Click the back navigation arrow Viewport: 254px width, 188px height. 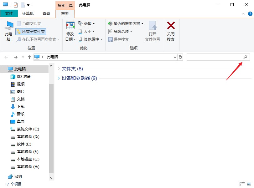pos(7,57)
